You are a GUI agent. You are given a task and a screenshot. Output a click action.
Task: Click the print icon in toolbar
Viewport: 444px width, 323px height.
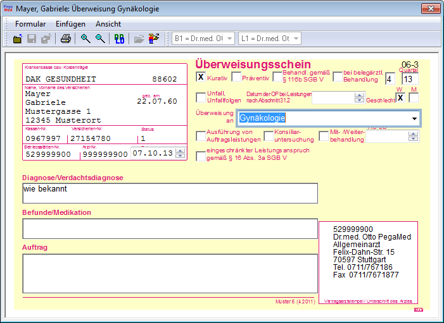(x=65, y=39)
